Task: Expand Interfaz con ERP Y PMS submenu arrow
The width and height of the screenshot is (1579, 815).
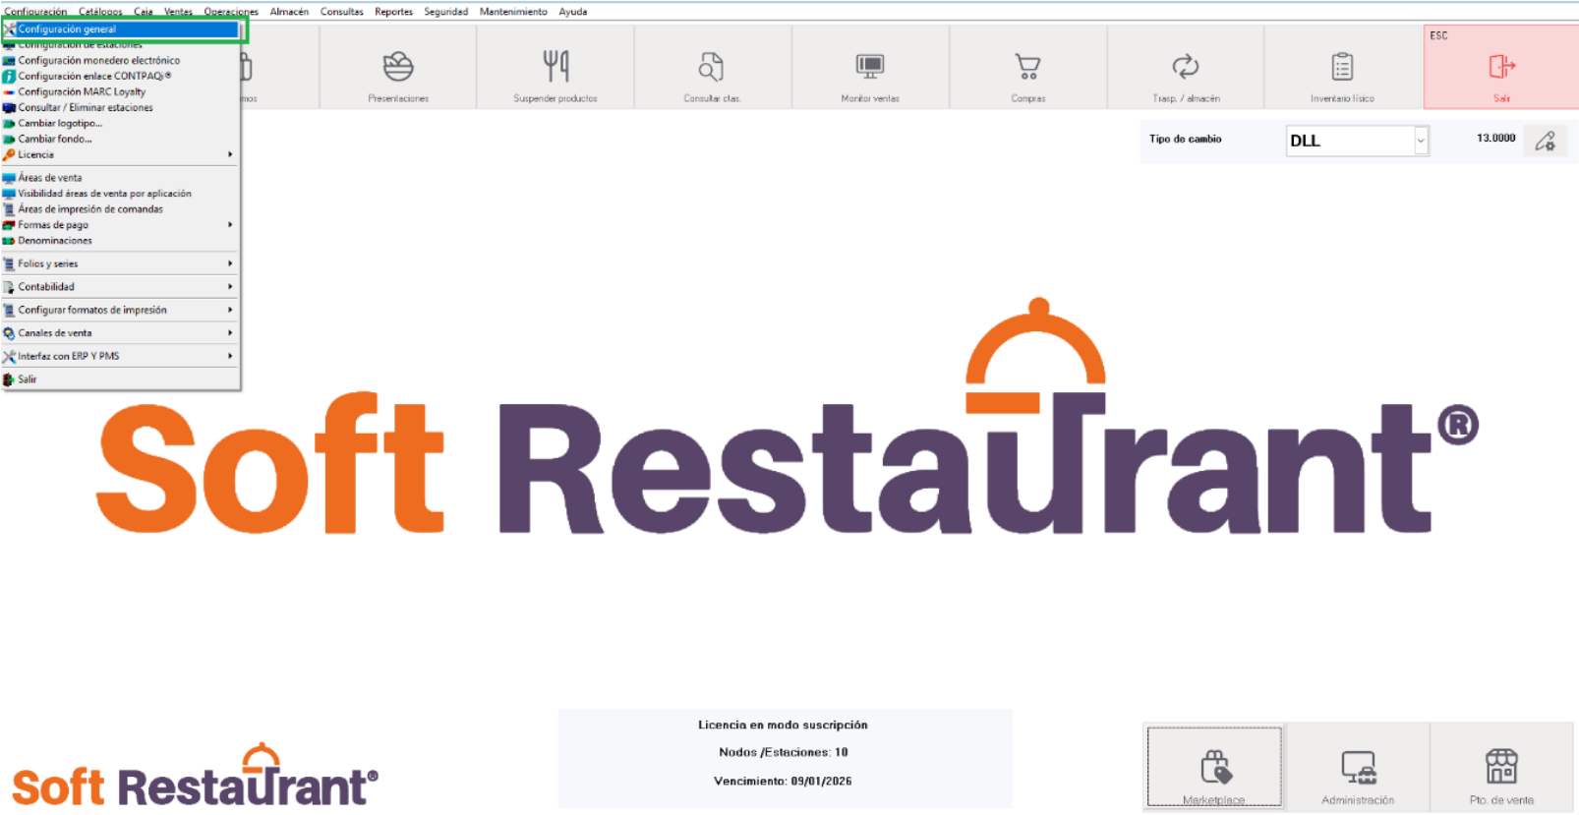Action: coord(230,356)
